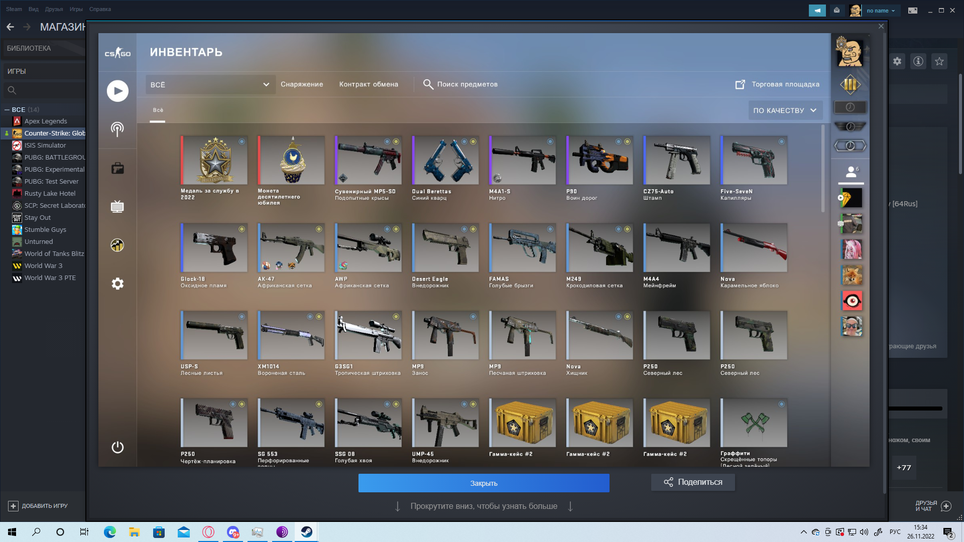The width and height of the screenshot is (964, 542).
Task: Open the Снаряжение tab
Action: click(302, 84)
